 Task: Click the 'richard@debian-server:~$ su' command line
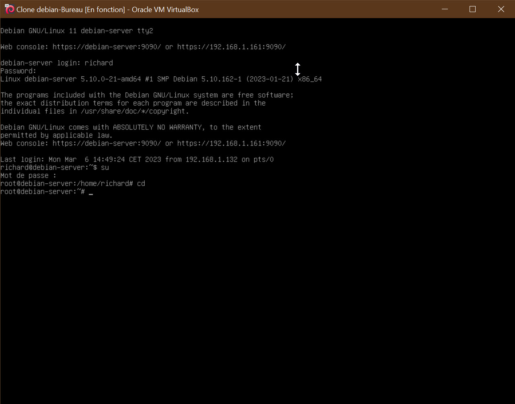tap(55, 167)
